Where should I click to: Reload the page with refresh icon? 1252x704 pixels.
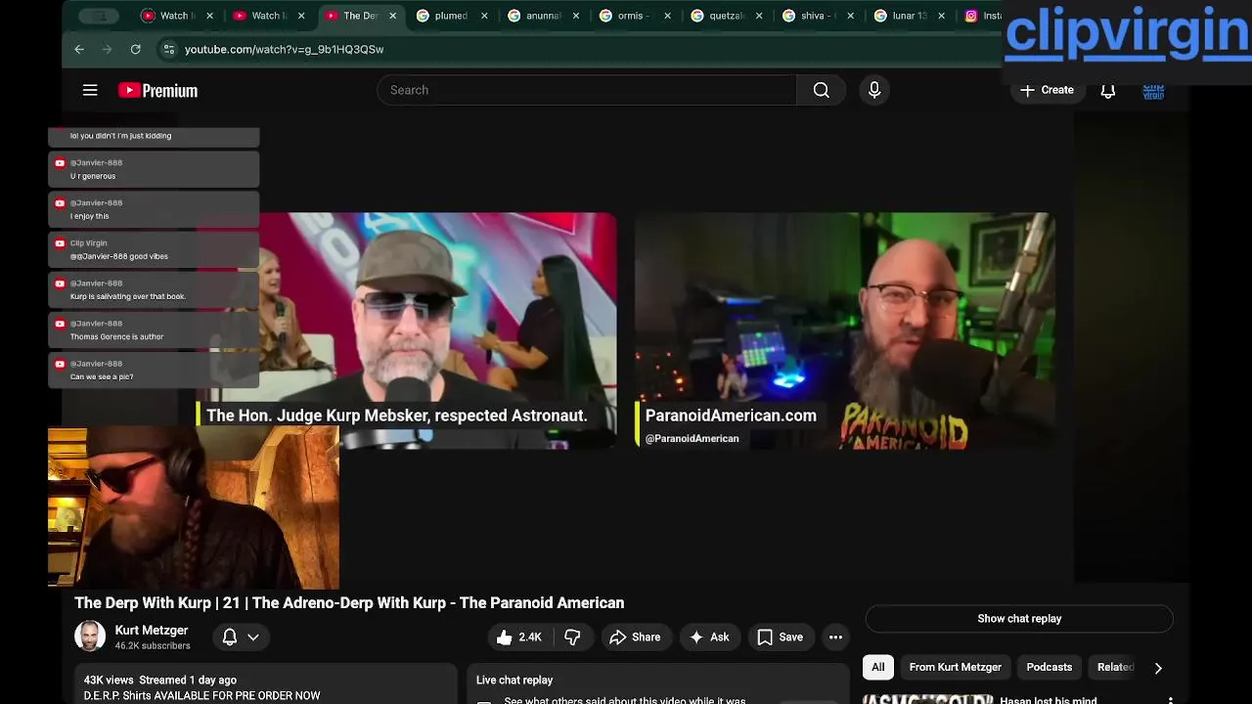point(136,49)
